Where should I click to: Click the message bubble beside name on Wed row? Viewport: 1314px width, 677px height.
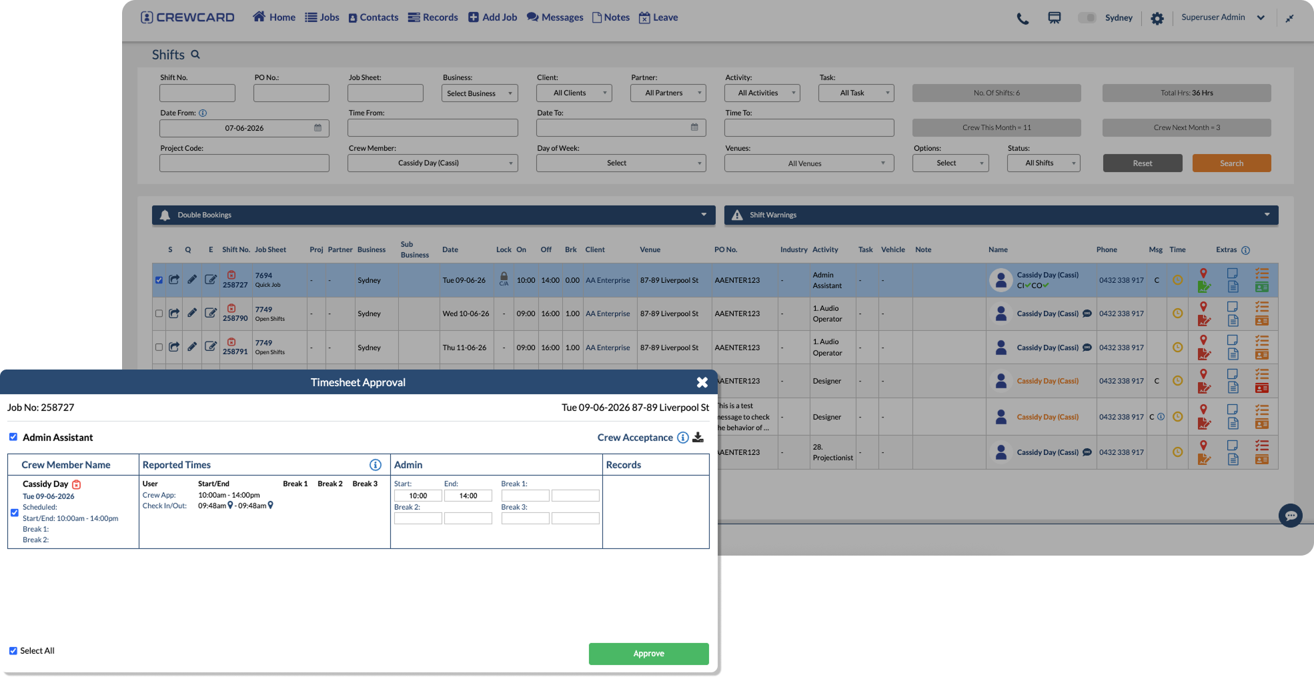coord(1087,313)
